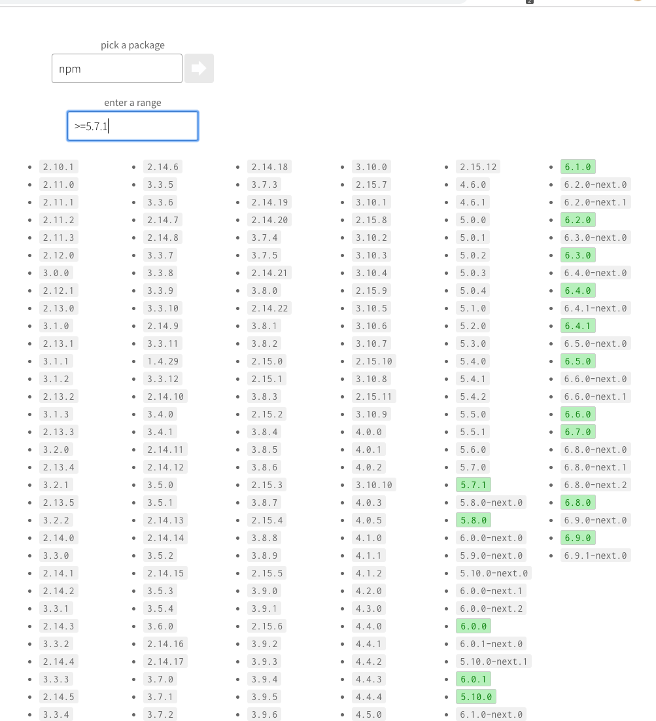Select the 5.10.0-next.0 version badge

tap(494, 573)
